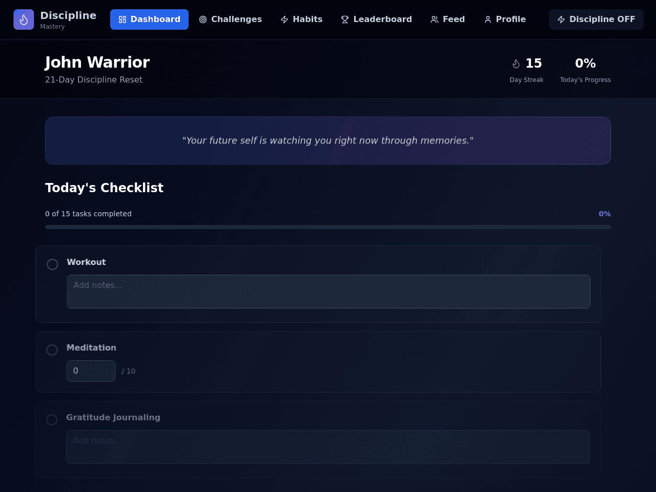Click the Habits lightning bolt icon

coord(284,19)
